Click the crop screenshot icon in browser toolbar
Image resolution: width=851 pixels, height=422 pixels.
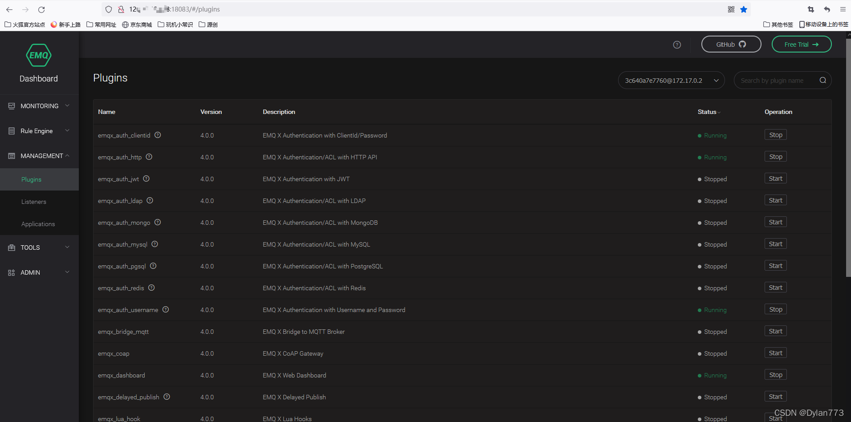[x=811, y=9]
